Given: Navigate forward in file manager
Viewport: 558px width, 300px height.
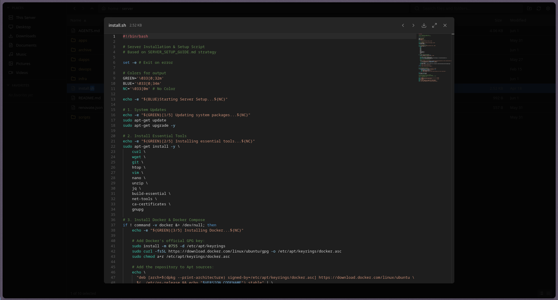Looking at the screenshot, I should 83,8.
